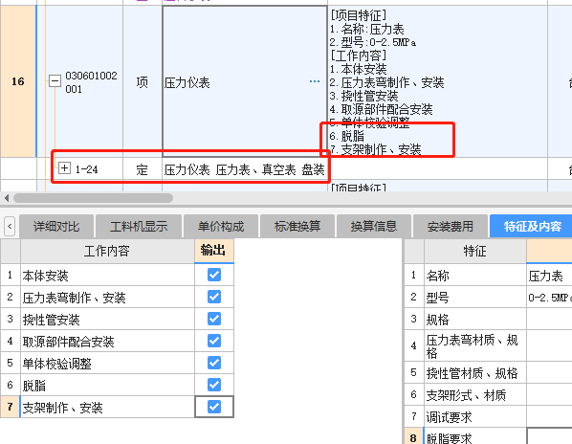
Task: Open the 单价构成 tab
Action: click(221, 226)
